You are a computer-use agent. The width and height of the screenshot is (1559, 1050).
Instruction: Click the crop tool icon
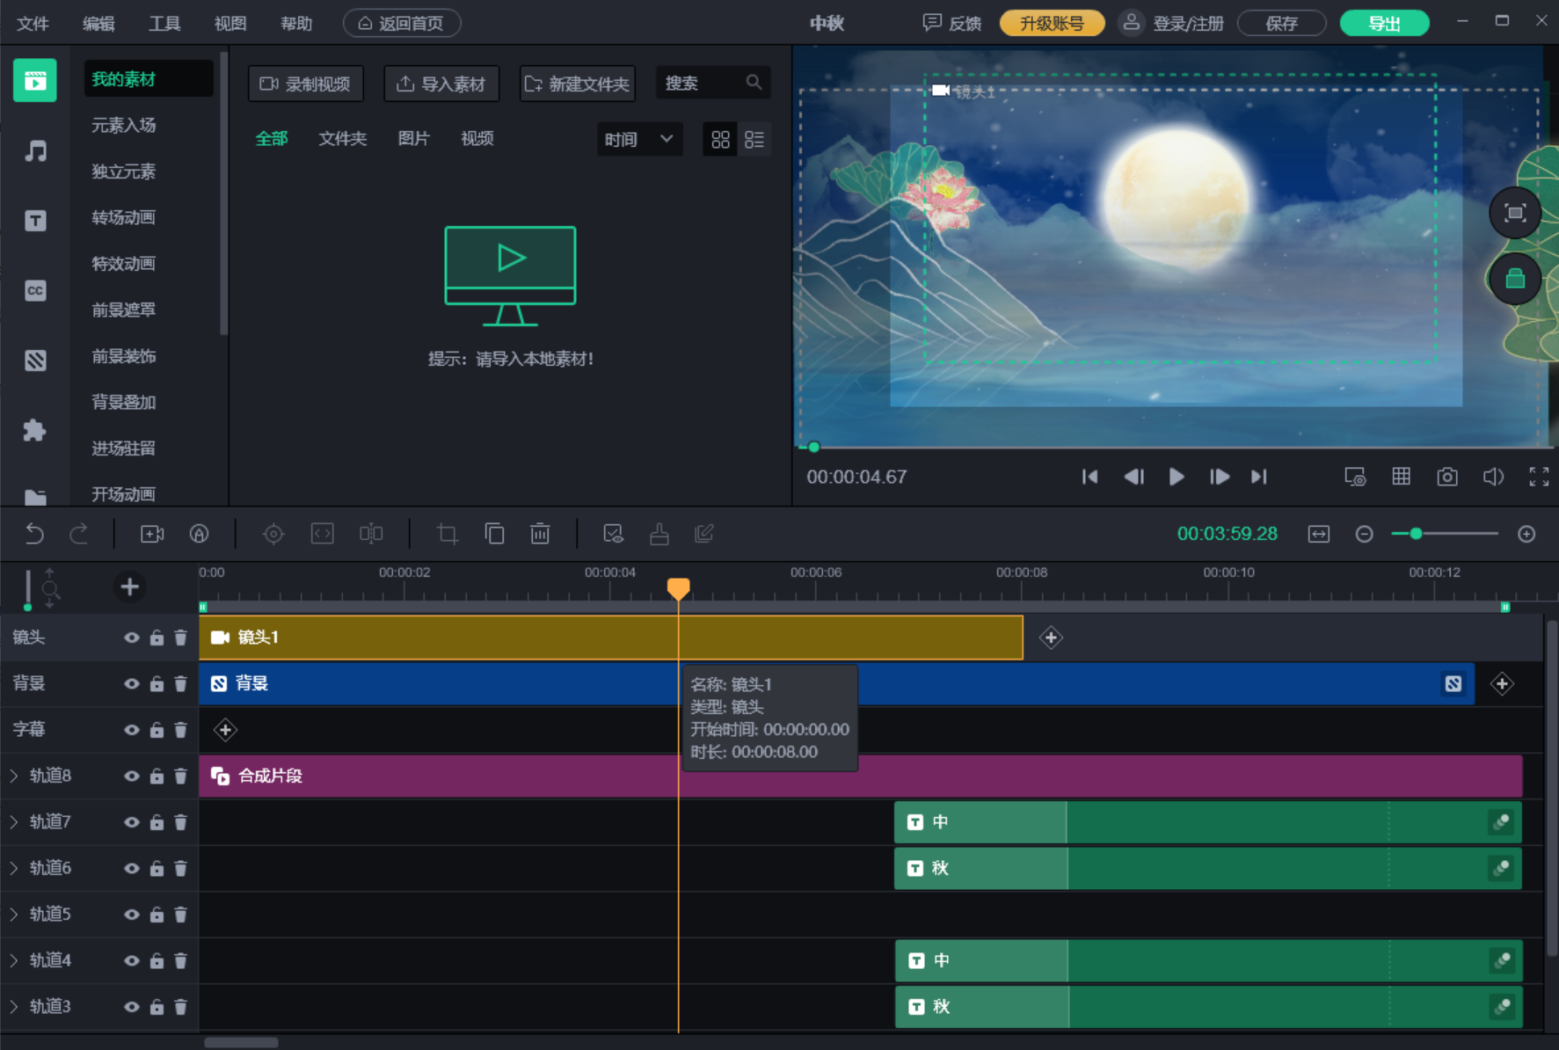448,534
